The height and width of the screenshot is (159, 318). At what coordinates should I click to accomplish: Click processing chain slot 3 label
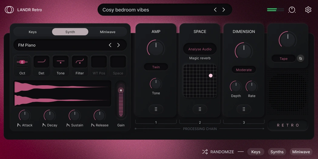(244, 122)
